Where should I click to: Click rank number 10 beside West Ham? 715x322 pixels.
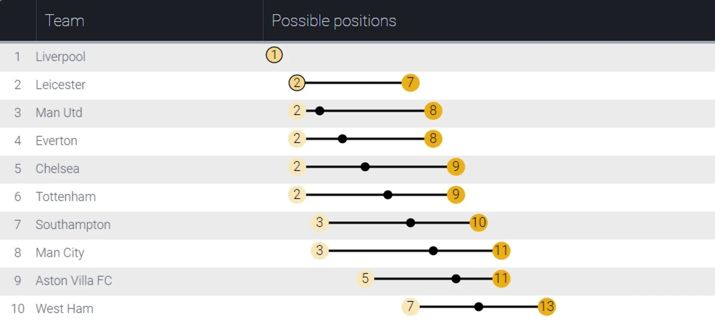coord(18,309)
